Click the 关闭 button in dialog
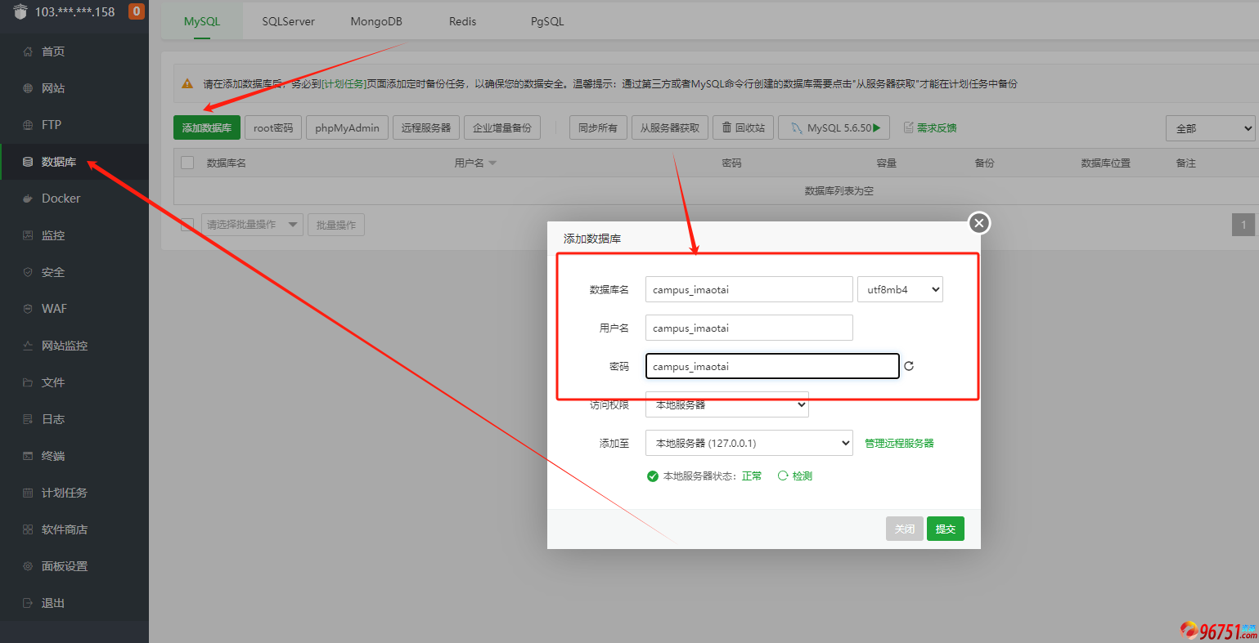This screenshot has width=1259, height=643. coord(905,529)
